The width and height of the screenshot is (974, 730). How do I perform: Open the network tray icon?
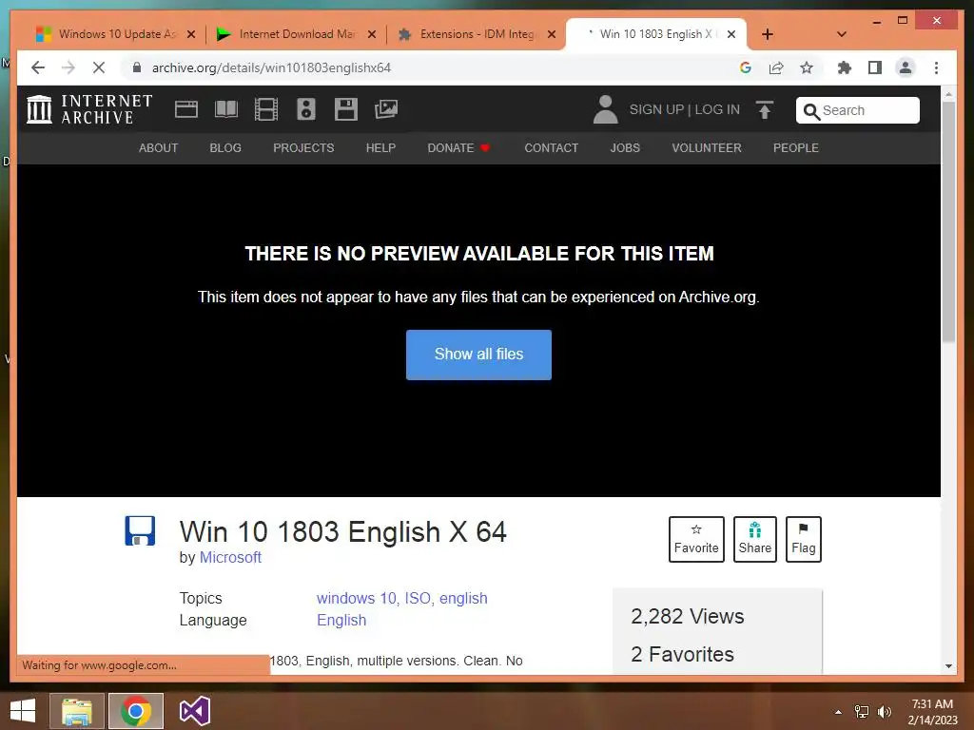tap(862, 712)
